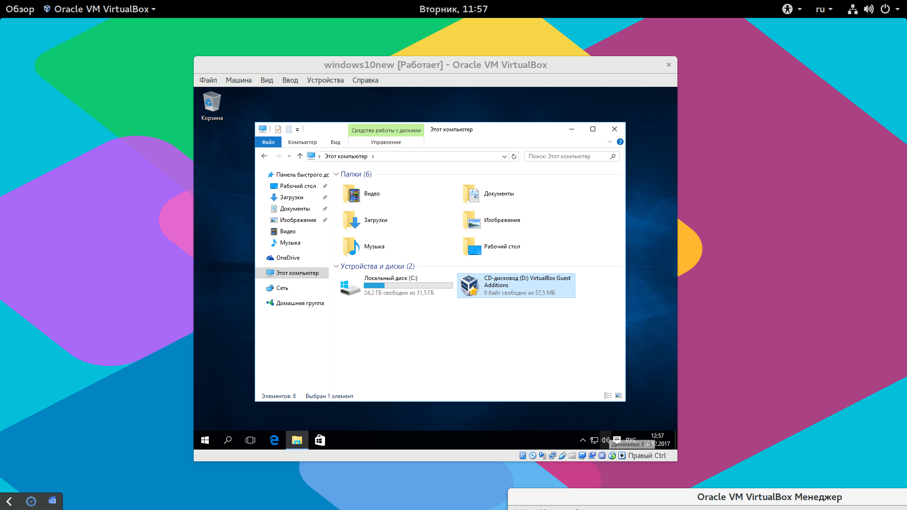Click File Explorer icon on the guest taskbar
Screen dimensions: 907x510
pos(297,440)
